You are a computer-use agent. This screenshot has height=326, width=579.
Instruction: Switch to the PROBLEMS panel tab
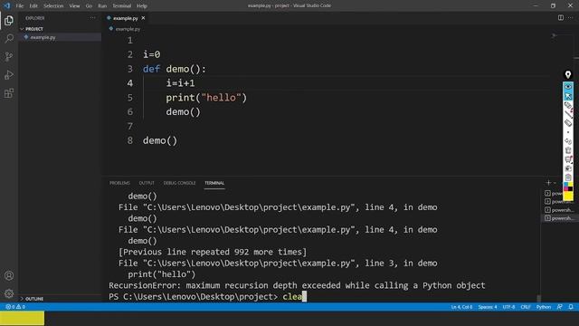coord(119,183)
